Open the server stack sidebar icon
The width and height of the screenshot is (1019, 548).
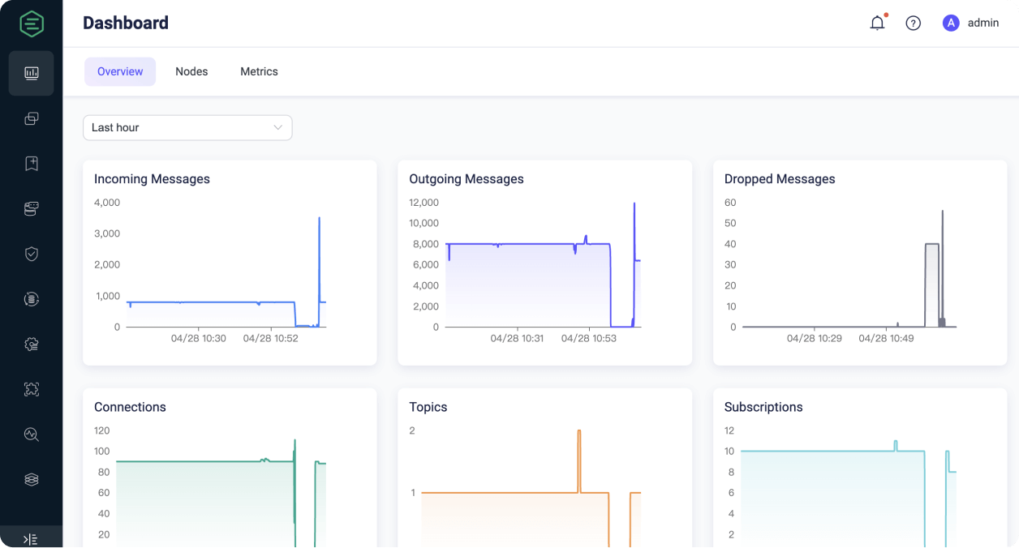[x=32, y=209]
